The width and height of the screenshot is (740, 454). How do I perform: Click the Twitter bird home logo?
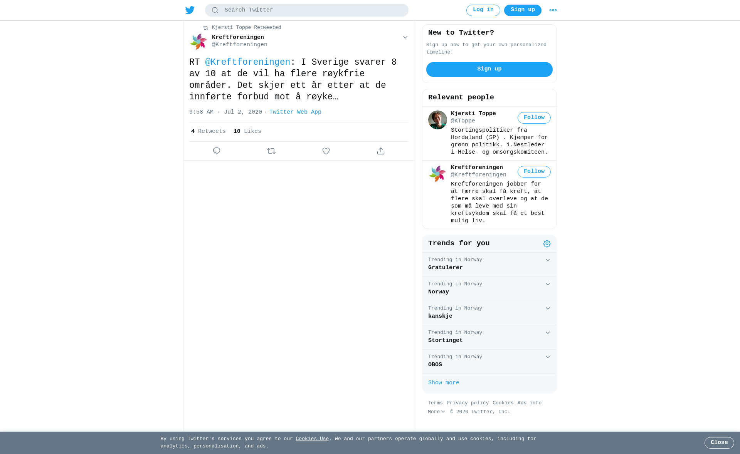190,10
